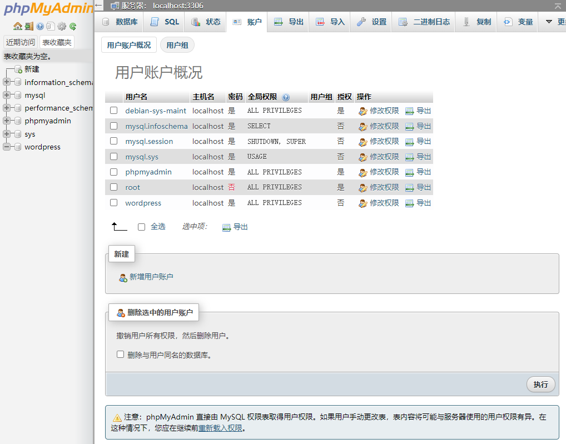Open the 导出 tab in top menu
Image resolution: width=566 pixels, height=444 pixels.
point(288,22)
